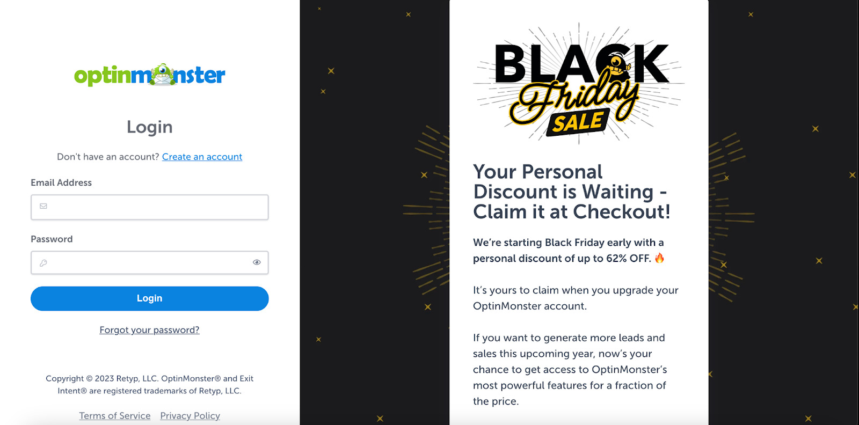The height and width of the screenshot is (425, 859).
Task: Toggle password visibility with the eye icon
Action: coord(257,262)
